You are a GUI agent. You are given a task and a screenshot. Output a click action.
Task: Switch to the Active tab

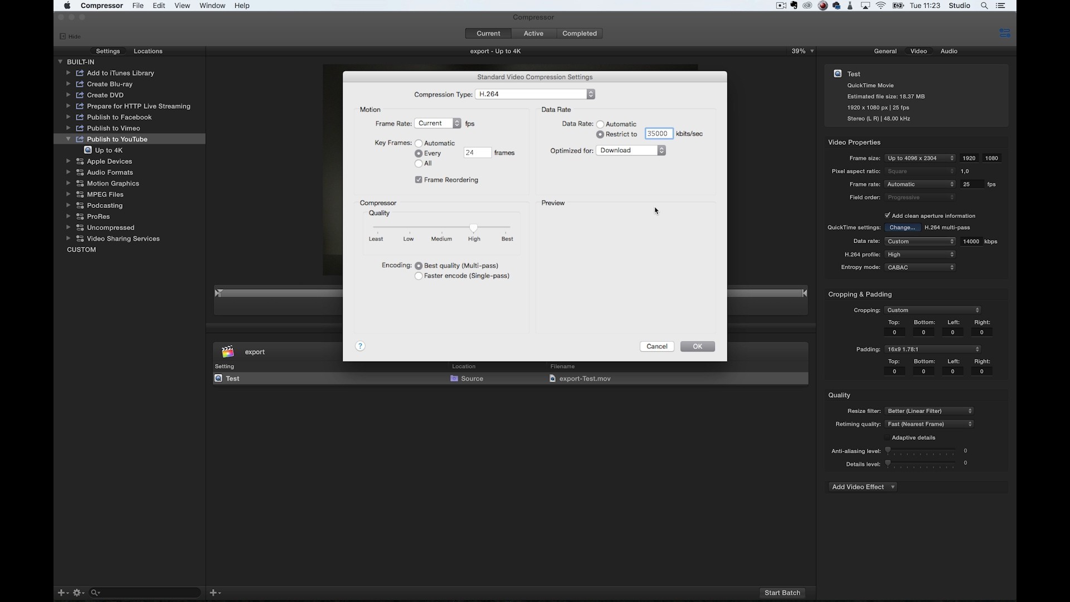(533, 33)
